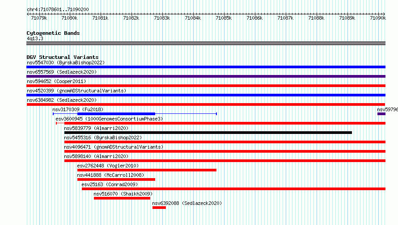Viewport: 398px width, 225px height.
Task: Click the 71081k ruler tick label
Action: pyautogui.click(x=100, y=18)
